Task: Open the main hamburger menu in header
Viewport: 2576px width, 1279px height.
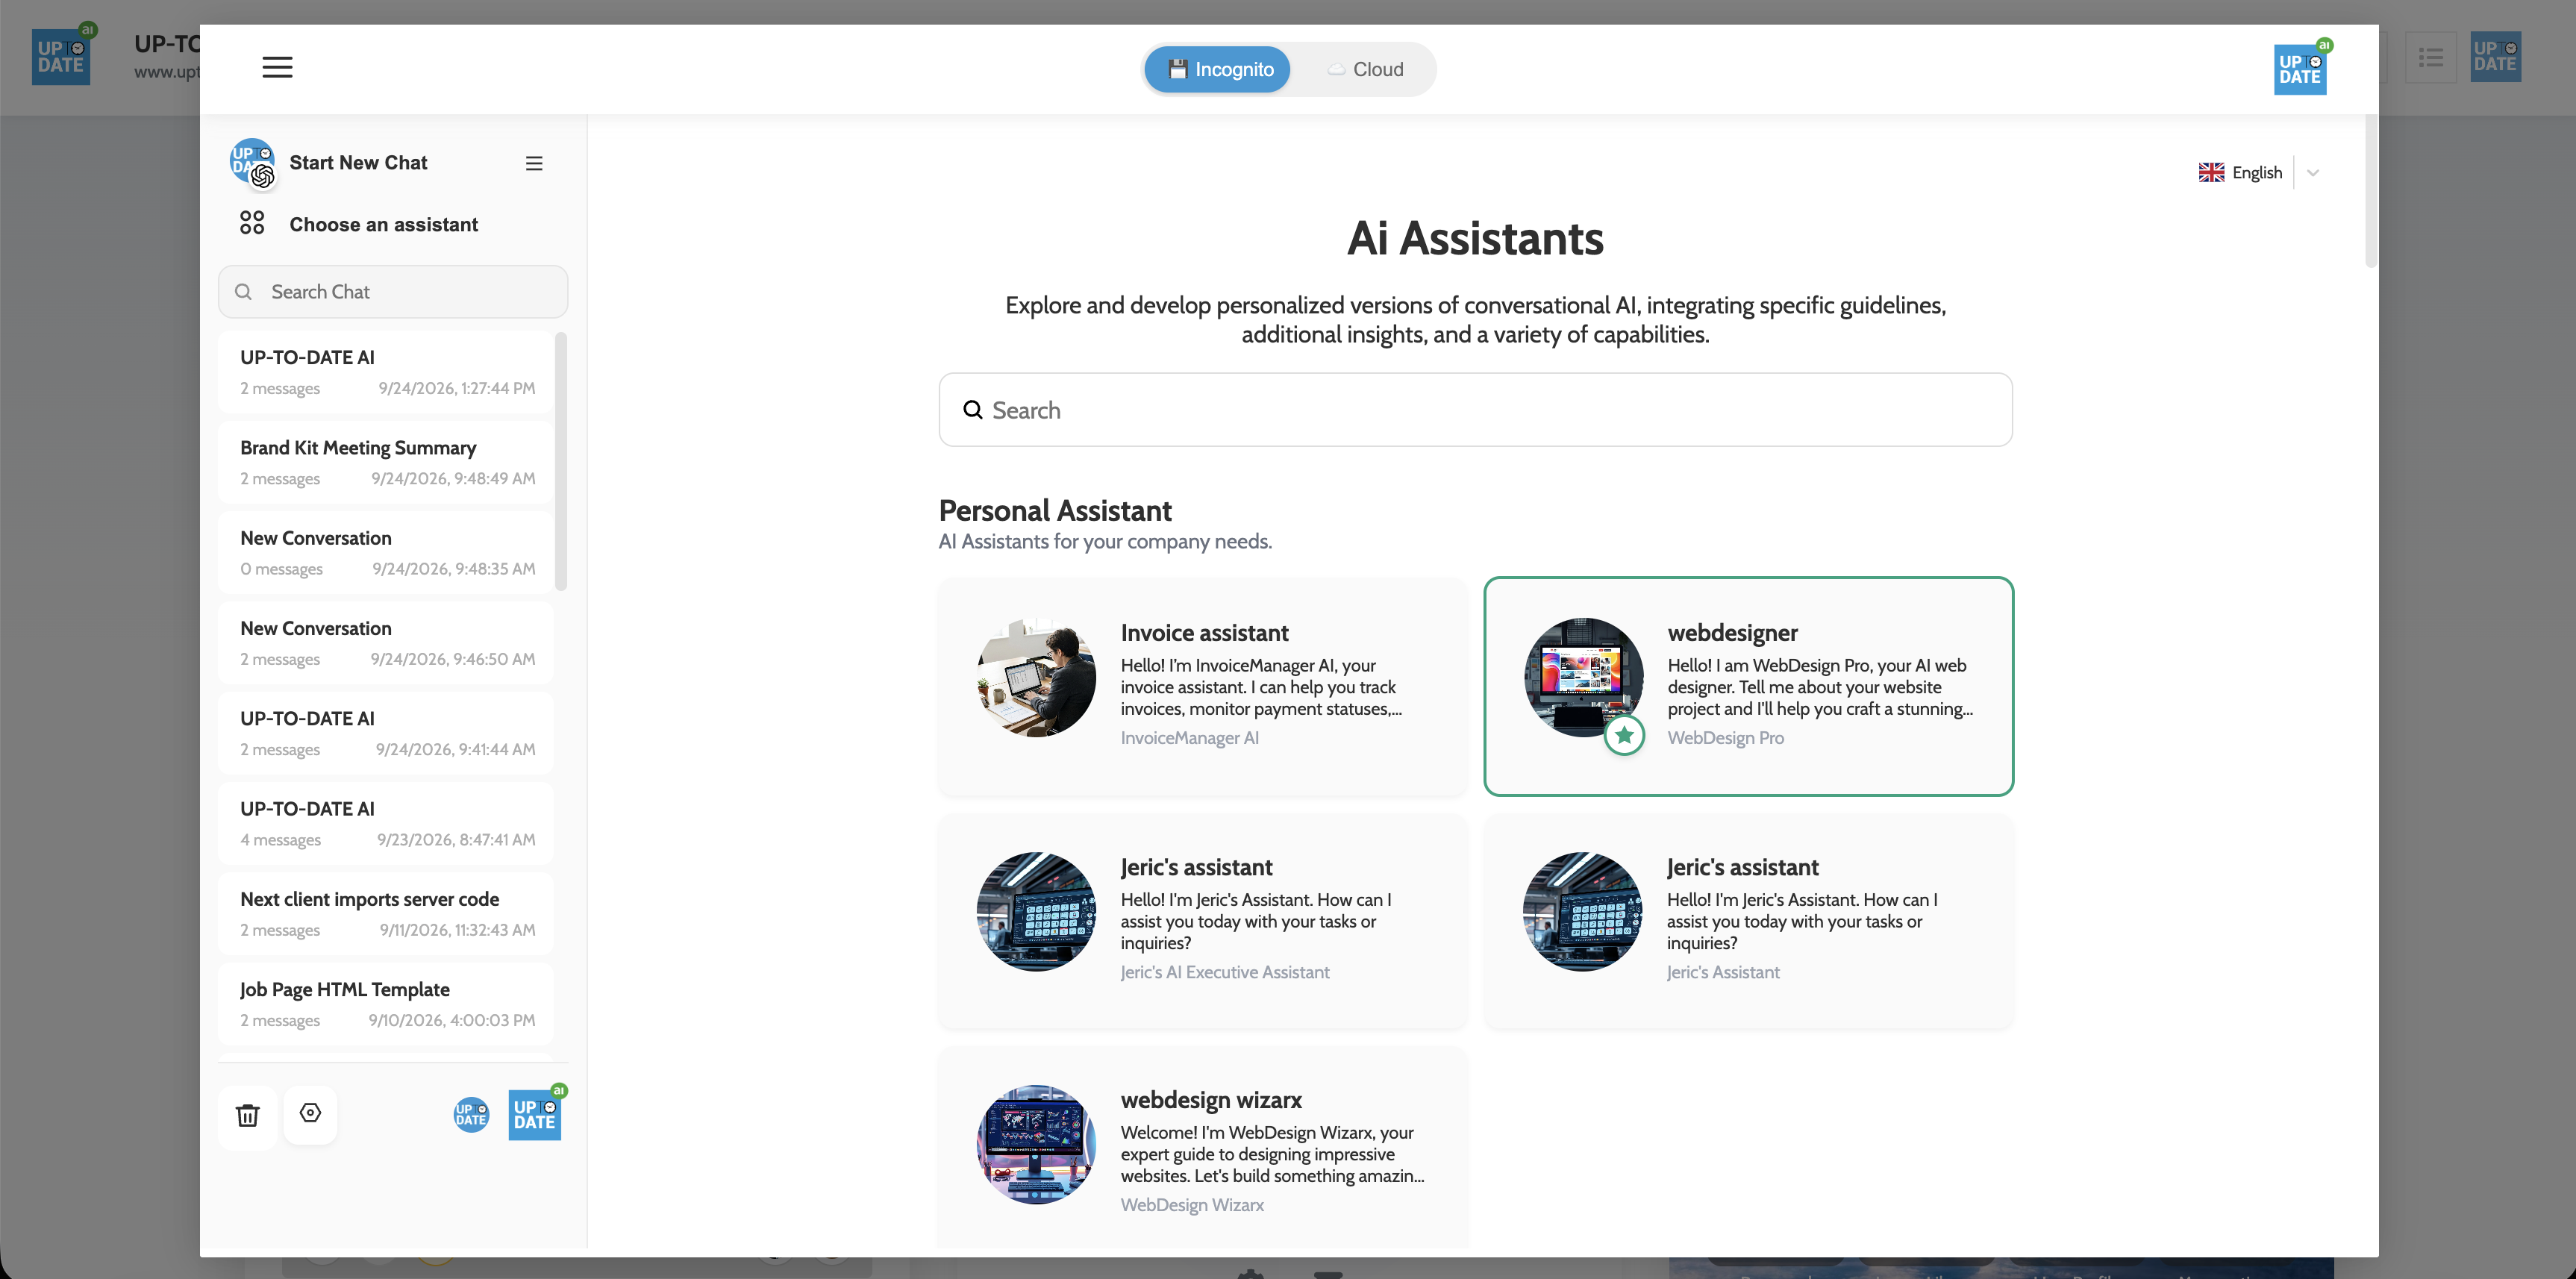Action: tap(277, 67)
